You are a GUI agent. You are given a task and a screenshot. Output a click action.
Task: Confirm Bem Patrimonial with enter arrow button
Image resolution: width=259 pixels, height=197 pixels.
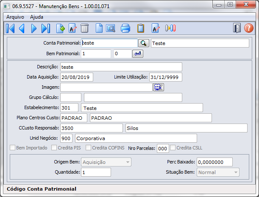coord(138,53)
